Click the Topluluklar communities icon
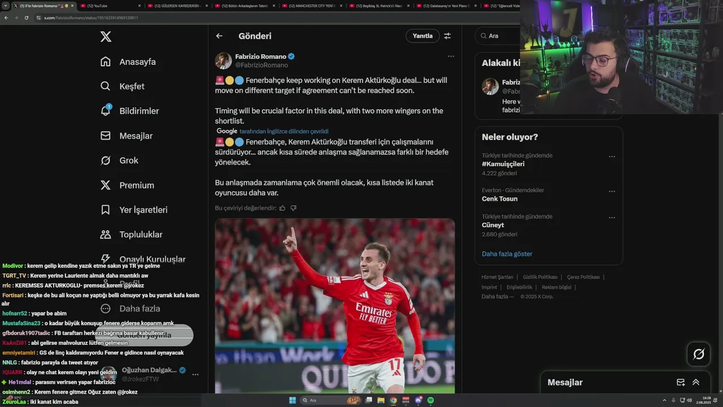 click(x=106, y=235)
